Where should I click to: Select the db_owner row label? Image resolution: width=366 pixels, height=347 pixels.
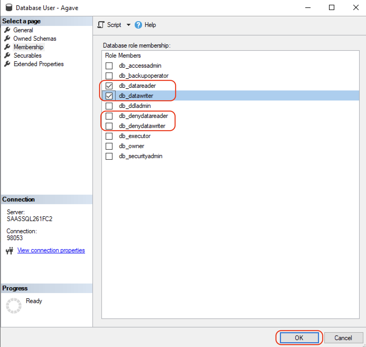[x=132, y=146]
